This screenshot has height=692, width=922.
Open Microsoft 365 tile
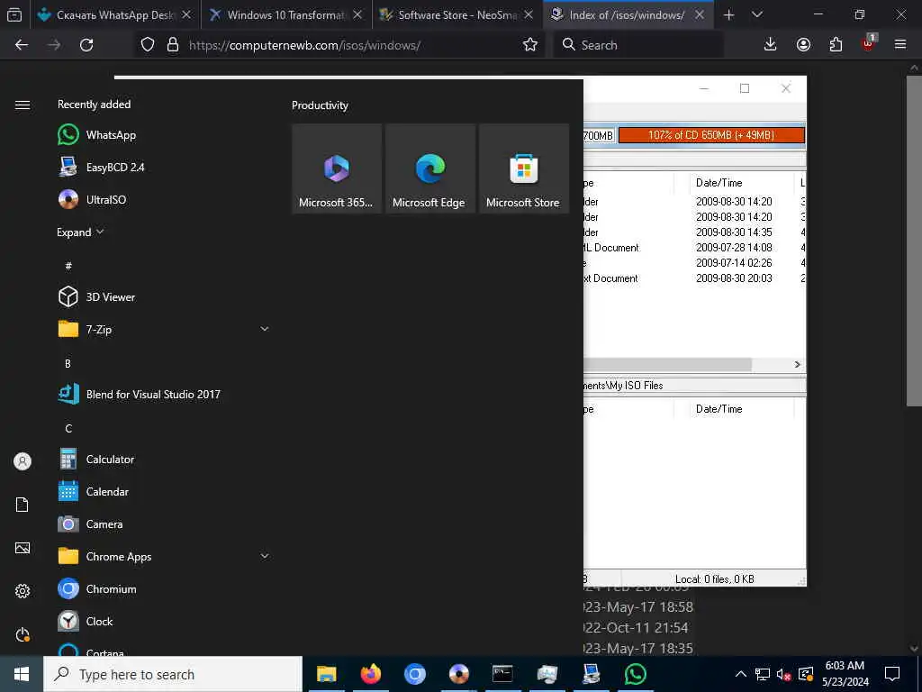pos(337,168)
